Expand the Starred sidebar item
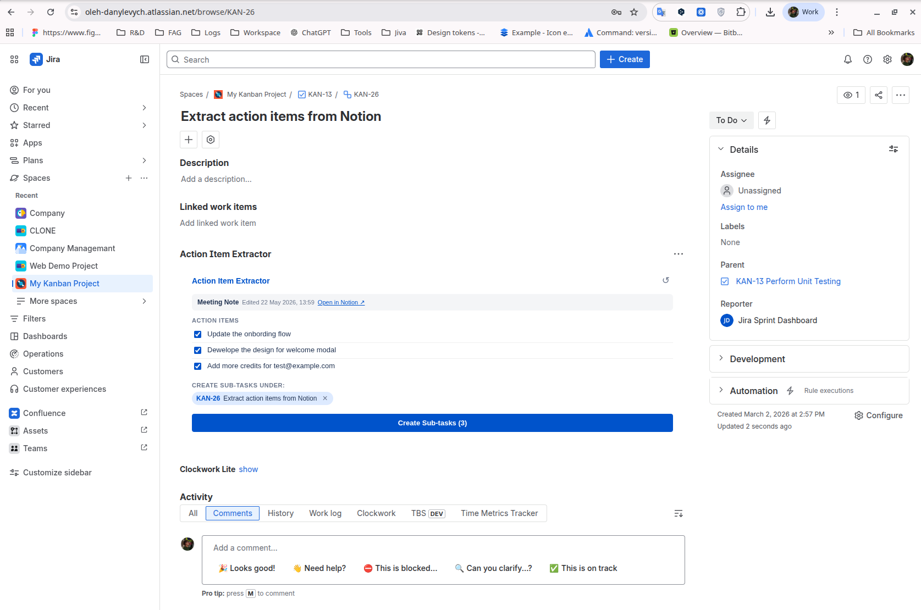Viewport: 921px width, 610px height. pos(144,125)
